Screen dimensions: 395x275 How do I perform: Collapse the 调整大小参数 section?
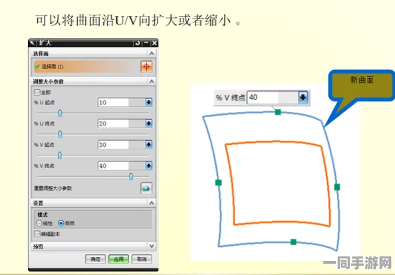(152, 81)
